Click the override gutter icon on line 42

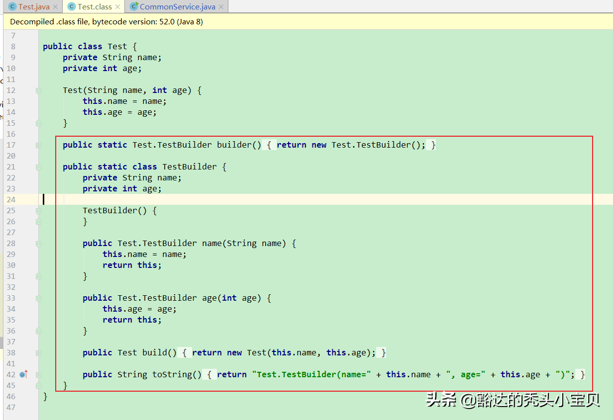23,374
